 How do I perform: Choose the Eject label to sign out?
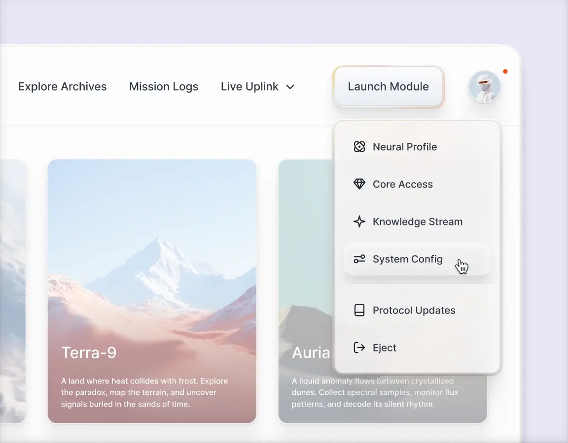click(384, 348)
